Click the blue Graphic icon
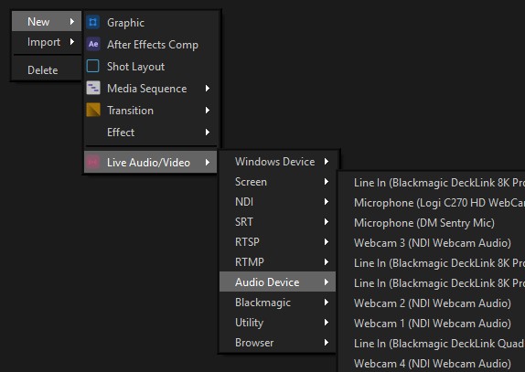The width and height of the screenshot is (525, 372). [93, 23]
